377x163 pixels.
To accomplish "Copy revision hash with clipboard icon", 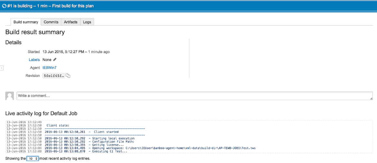I will [68, 76].
